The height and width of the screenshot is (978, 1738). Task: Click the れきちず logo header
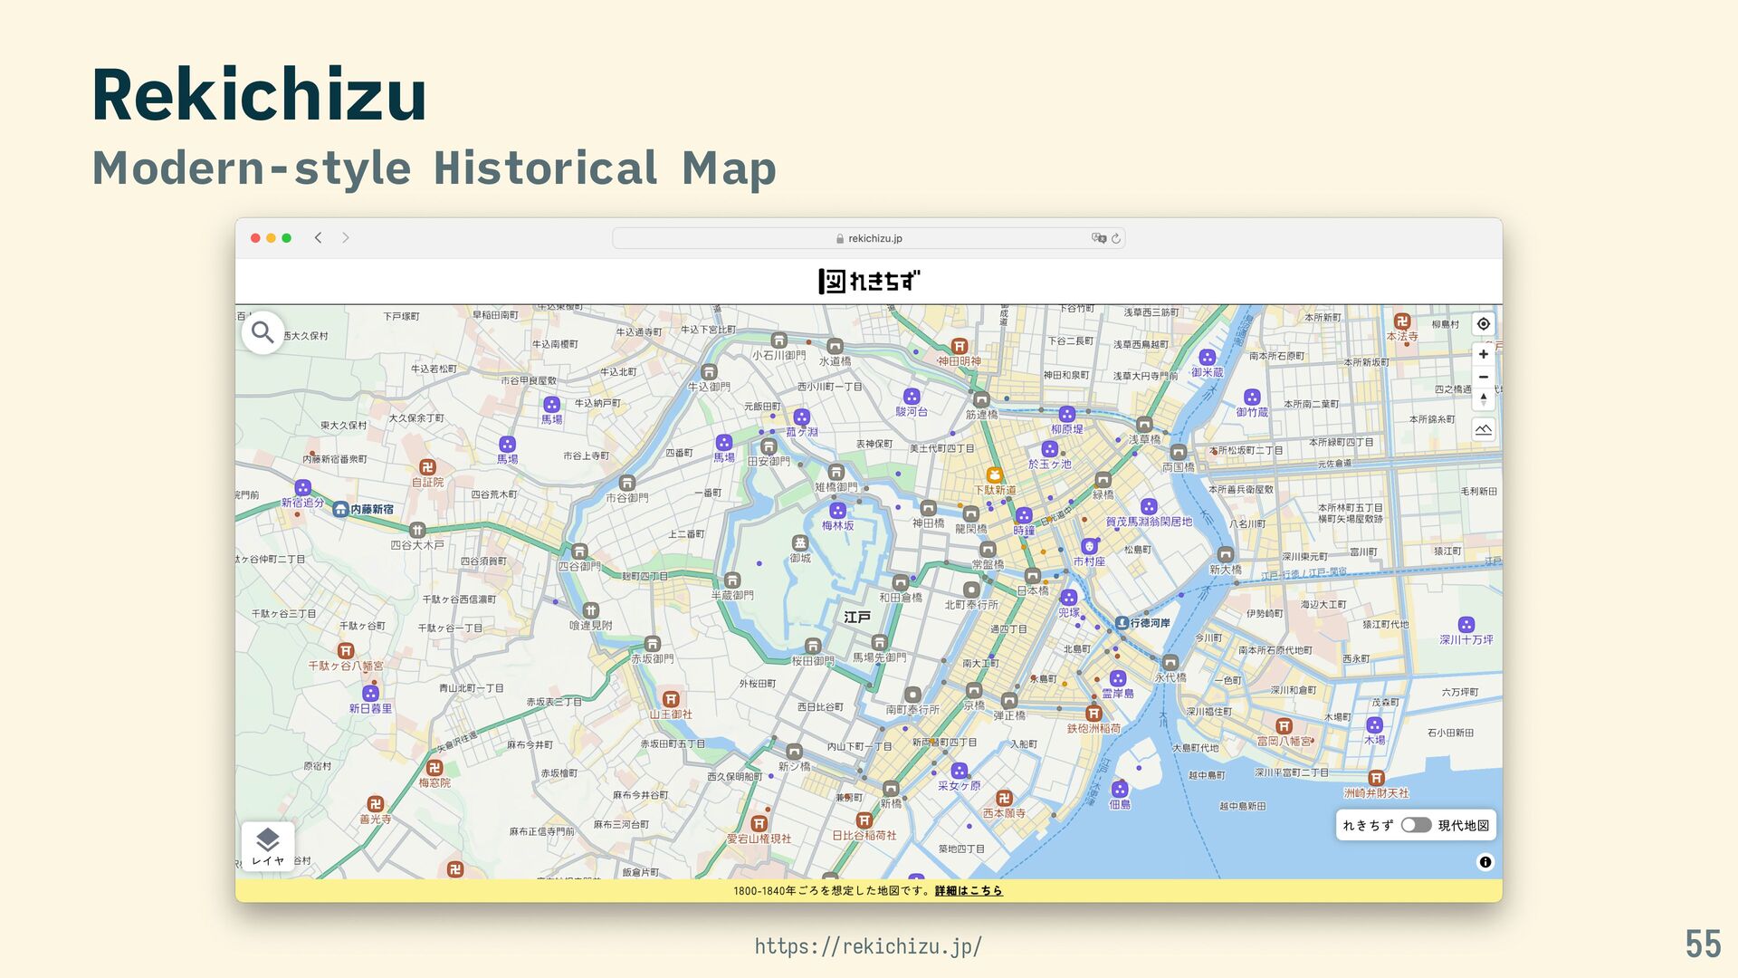click(x=869, y=282)
